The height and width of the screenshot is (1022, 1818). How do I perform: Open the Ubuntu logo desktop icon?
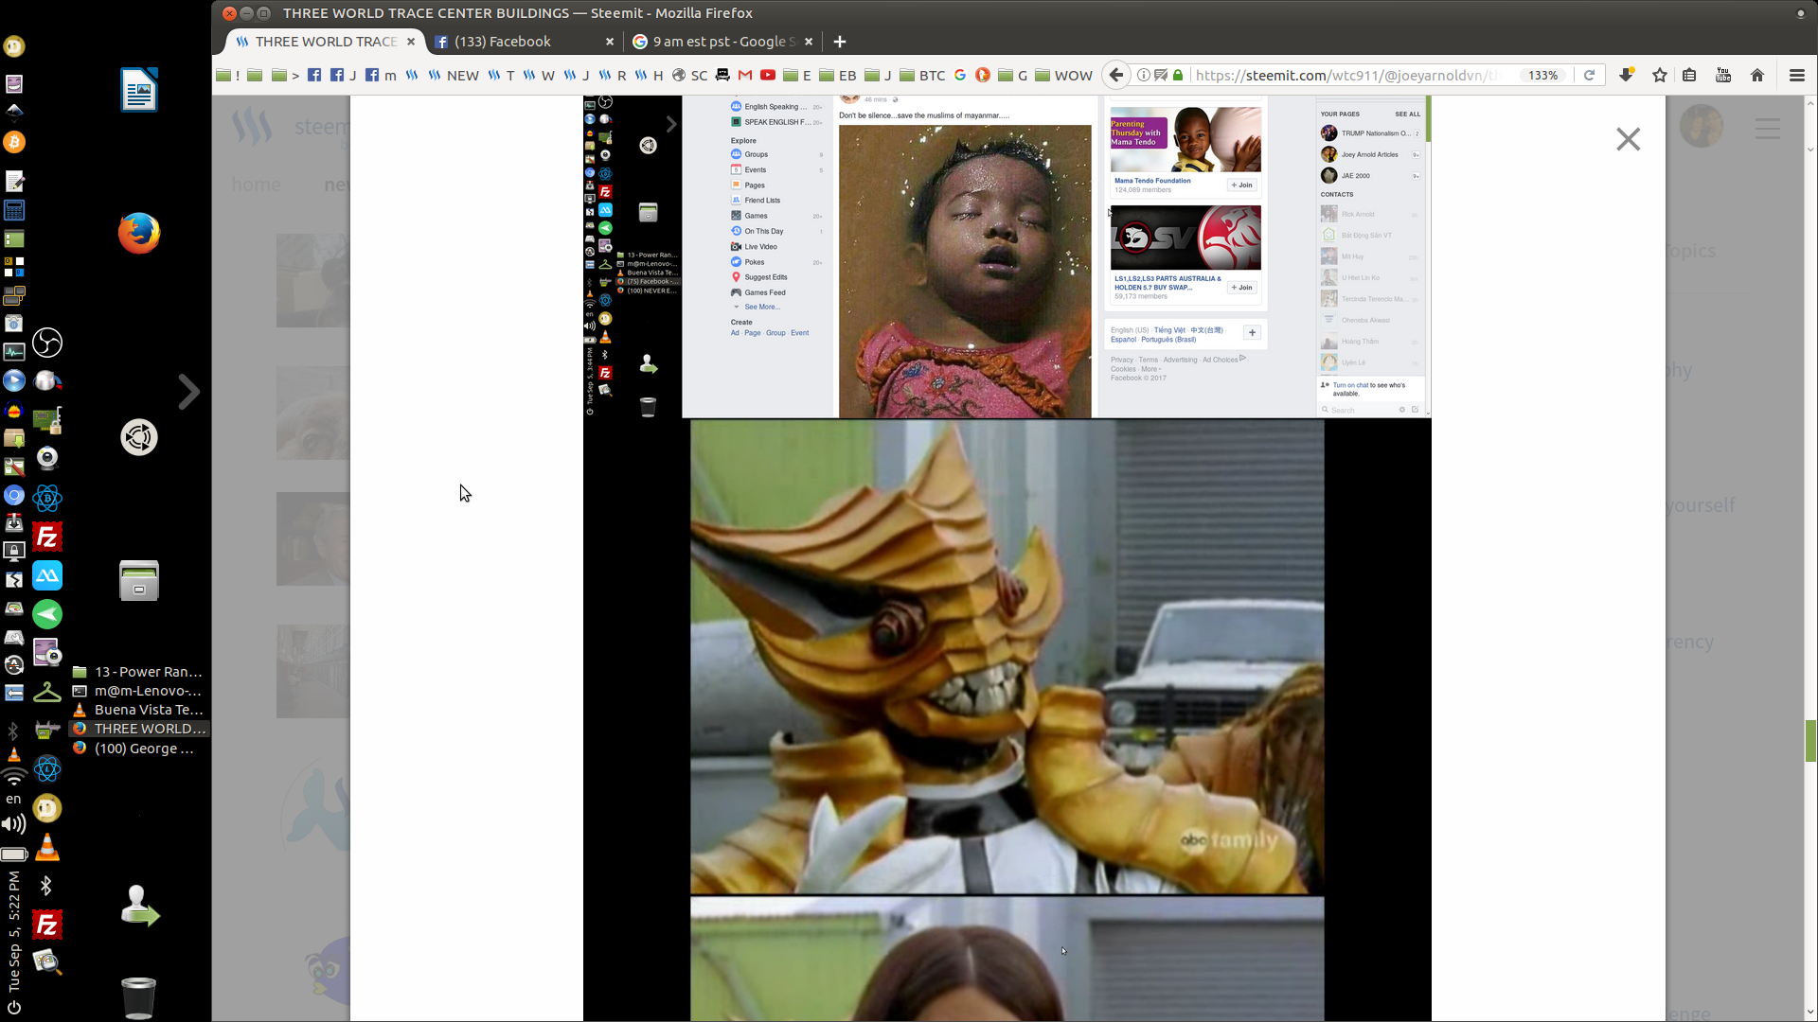139,437
